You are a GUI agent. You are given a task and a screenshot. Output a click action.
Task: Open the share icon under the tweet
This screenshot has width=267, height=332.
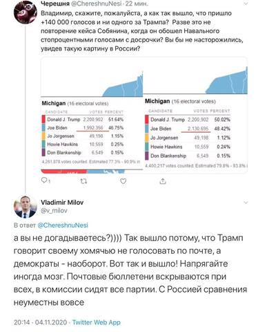(163, 181)
